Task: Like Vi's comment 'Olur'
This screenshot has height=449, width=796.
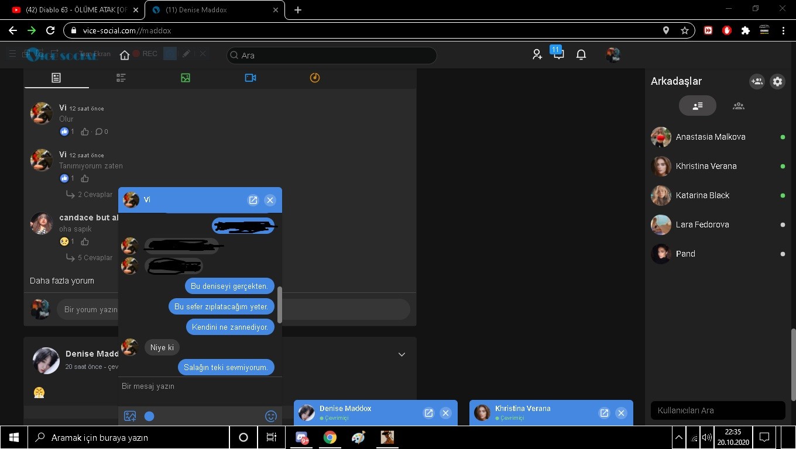Action: pyautogui.click(x=85, y=132)
